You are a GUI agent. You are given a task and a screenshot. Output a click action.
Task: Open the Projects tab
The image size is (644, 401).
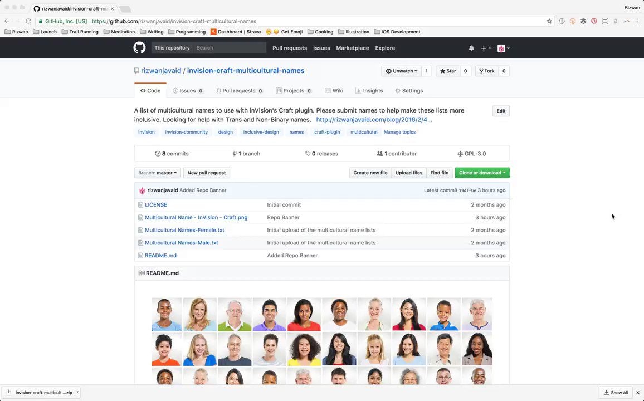click(294, 91)
